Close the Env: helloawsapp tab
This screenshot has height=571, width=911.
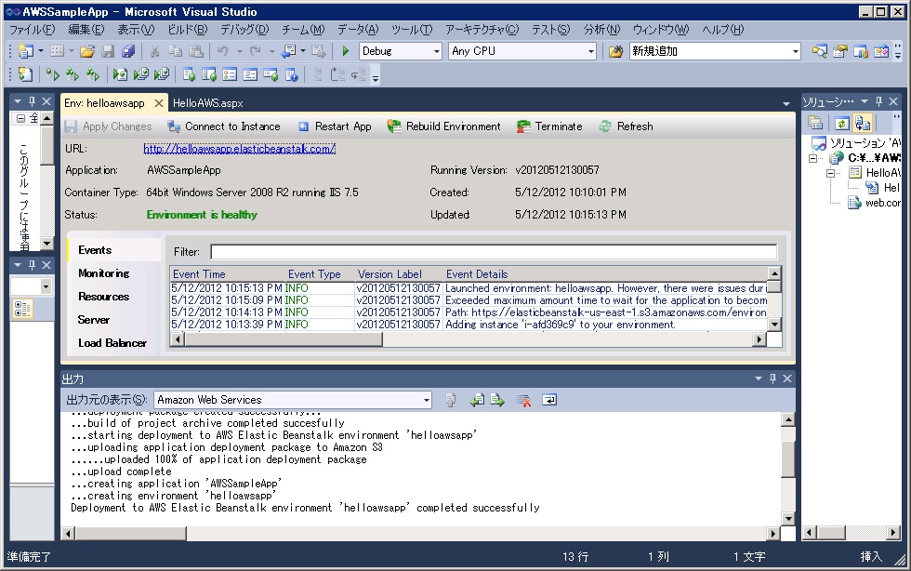point(159,103)
